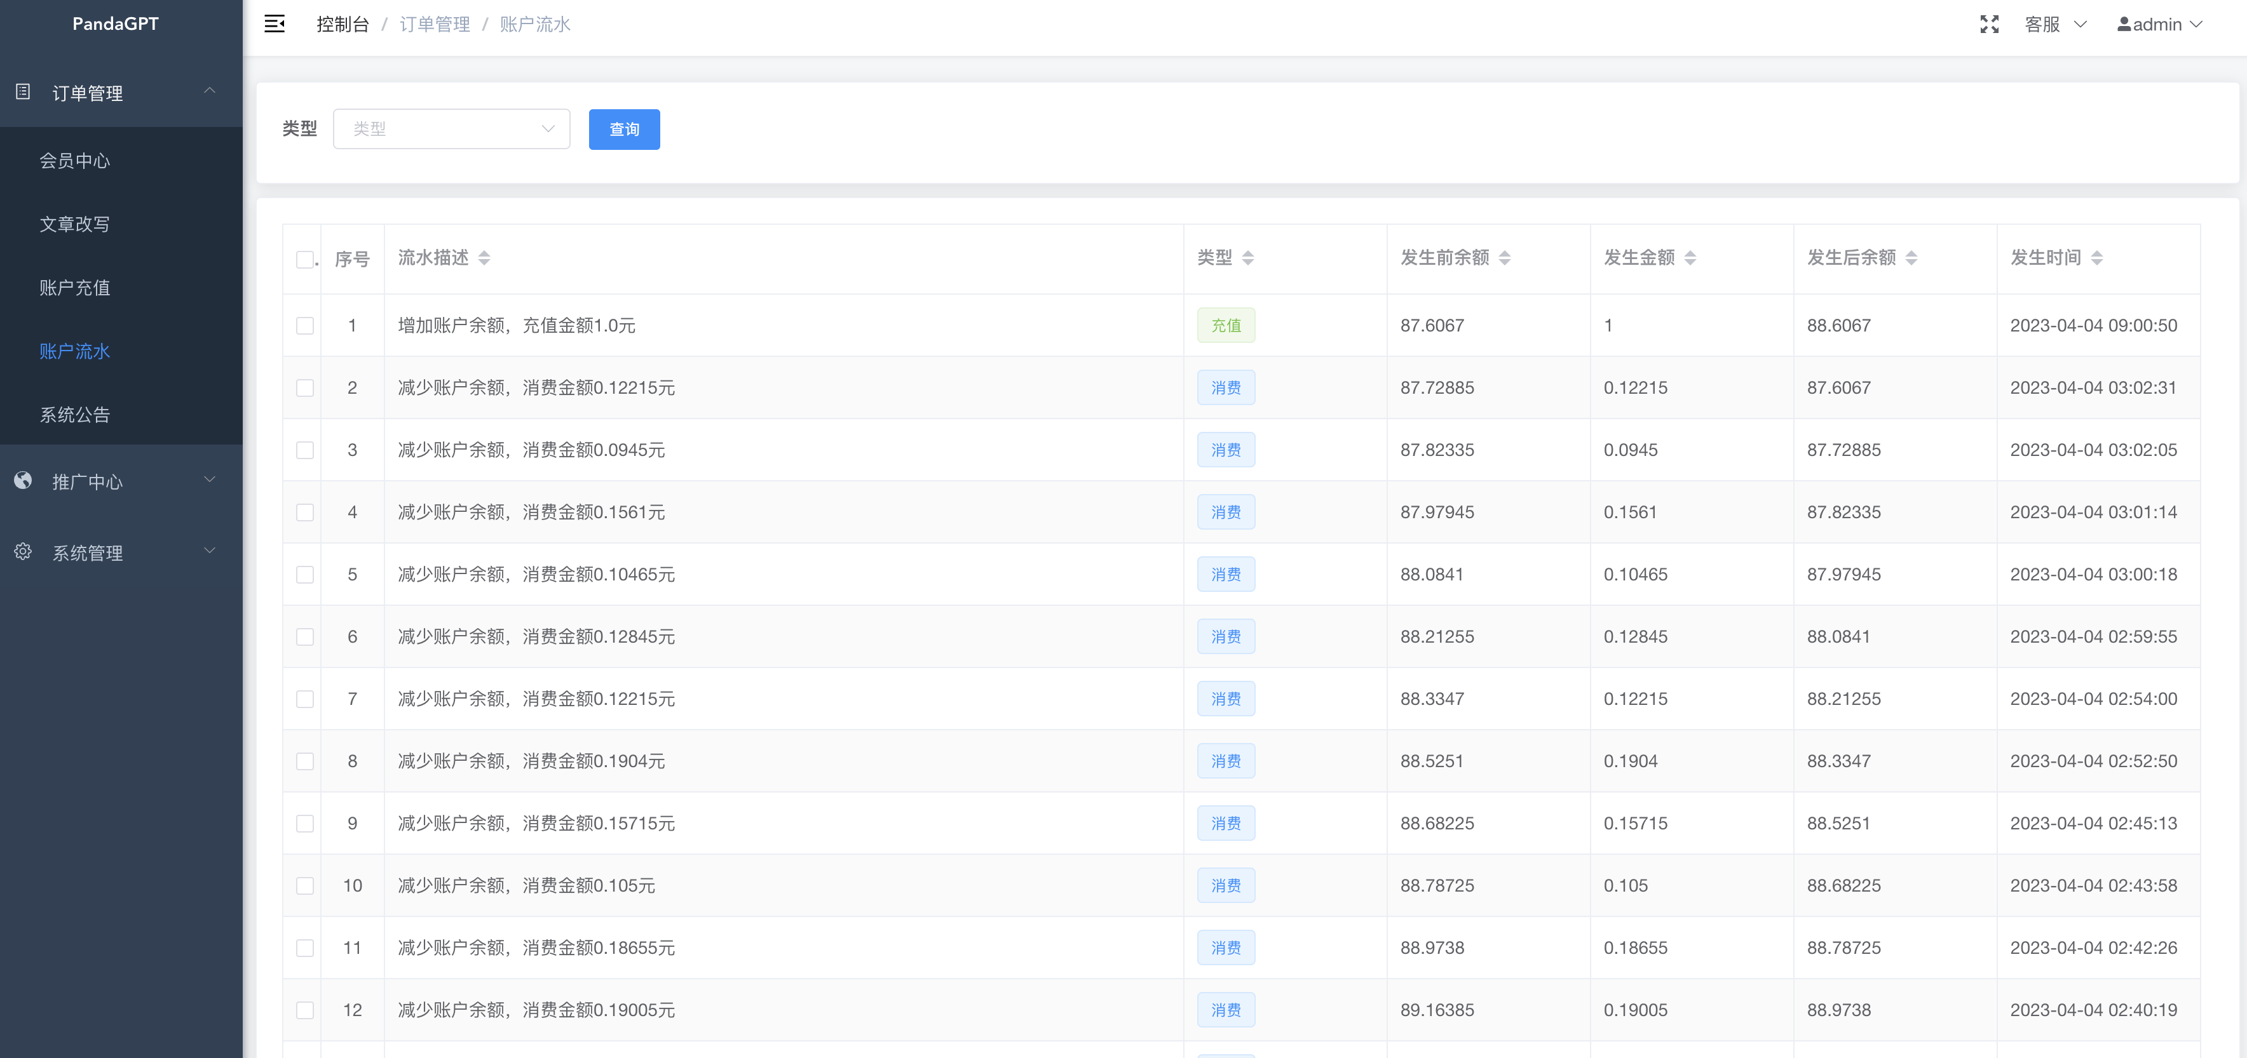The image size is (2247, 1058).
Task: Click before-balance 88.0841 in row 5
Action: point(1432,574)
